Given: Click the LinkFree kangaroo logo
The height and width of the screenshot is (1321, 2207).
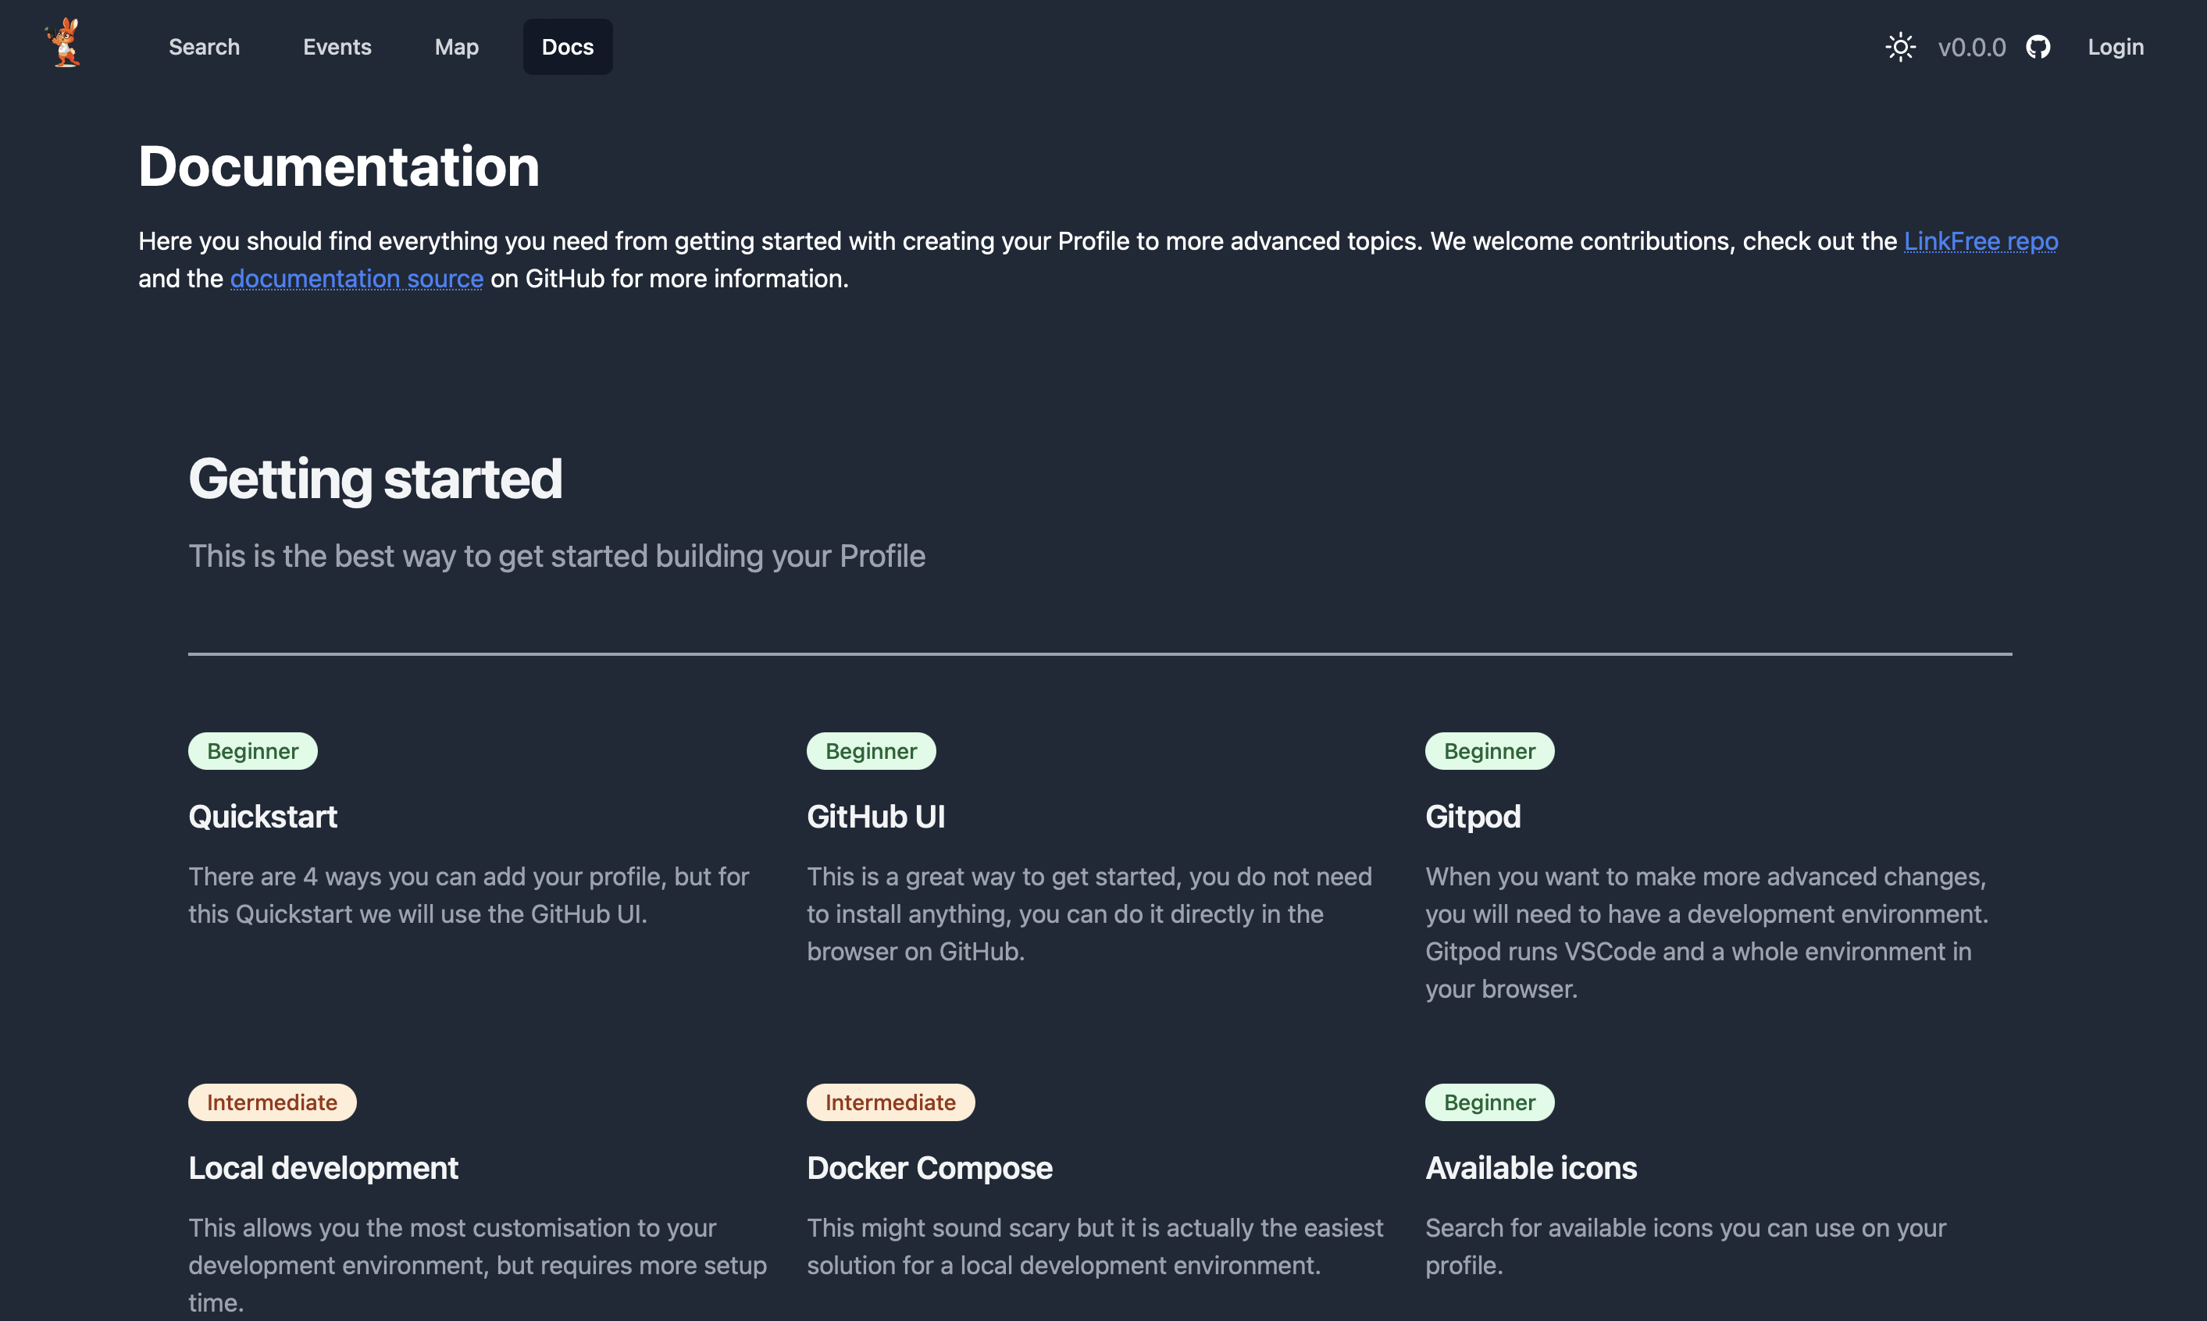Looking at the screenshot, I should (x=63, y=45).
